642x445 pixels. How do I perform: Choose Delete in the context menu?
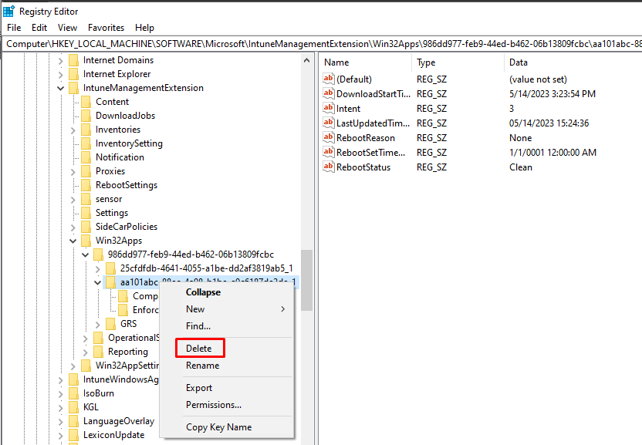[200, 349]
